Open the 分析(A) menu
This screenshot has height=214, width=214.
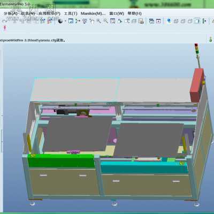[x=11, y=13]
